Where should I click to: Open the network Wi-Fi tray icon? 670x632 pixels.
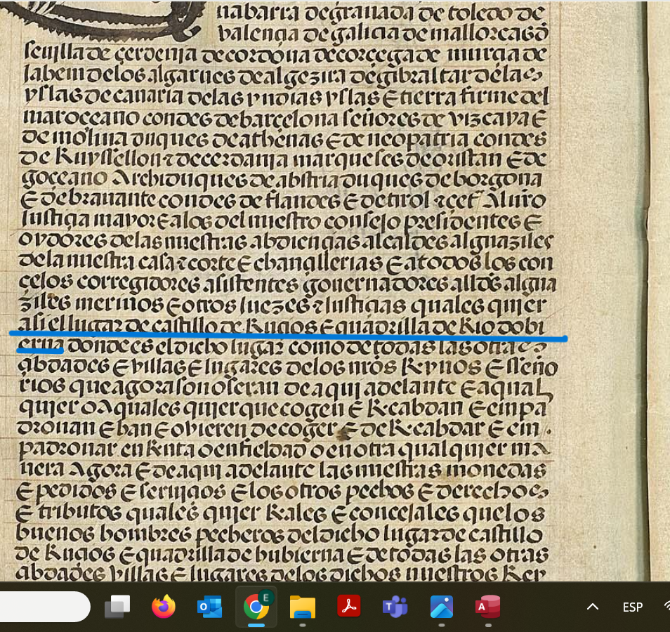click(x=666, y=607)
